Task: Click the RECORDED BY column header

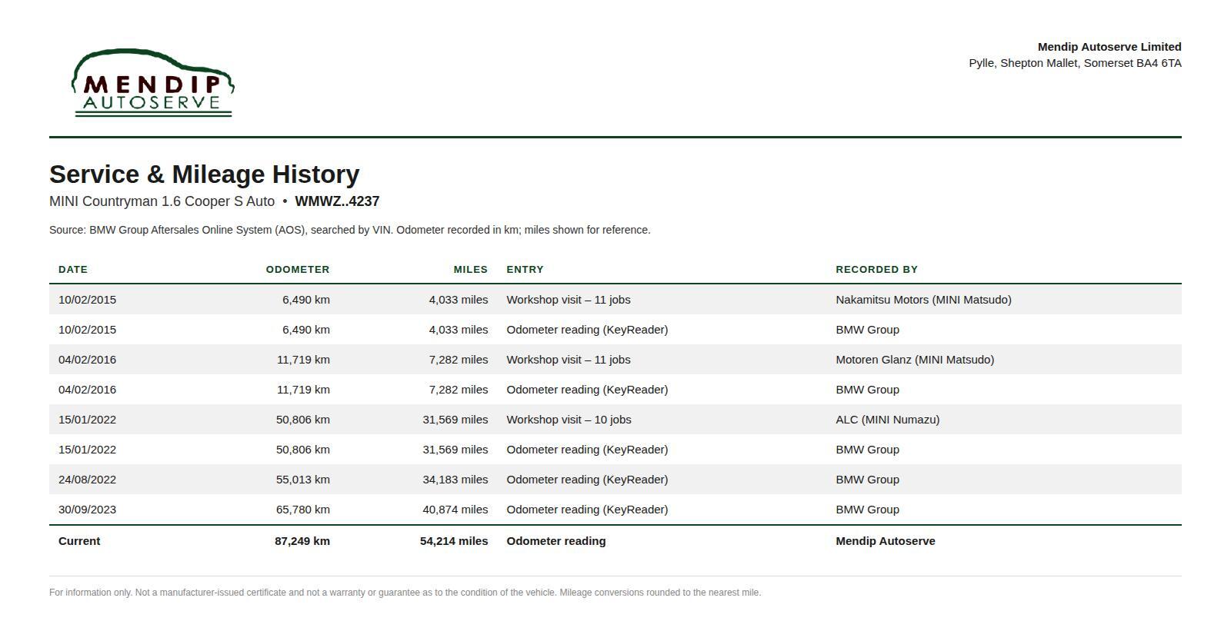Action: pyautogui.click(x=876, y=270)
